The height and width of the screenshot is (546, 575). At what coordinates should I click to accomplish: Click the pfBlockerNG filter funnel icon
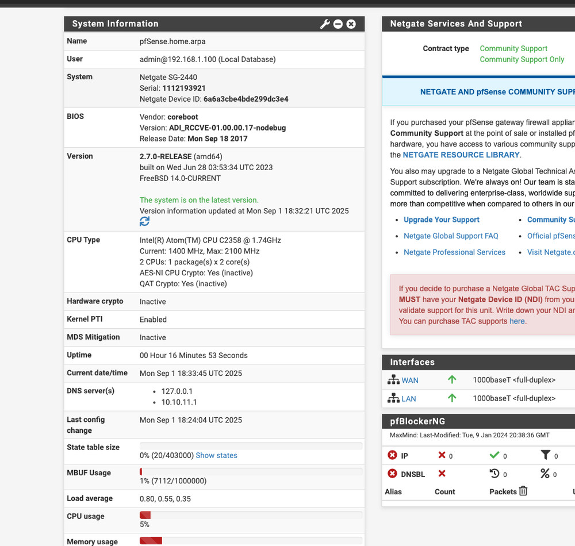click(545, 455)
